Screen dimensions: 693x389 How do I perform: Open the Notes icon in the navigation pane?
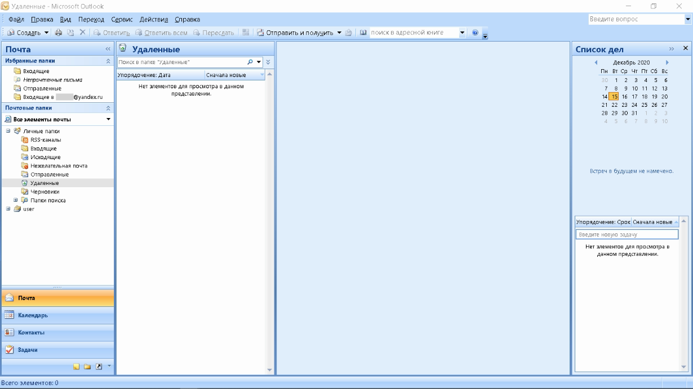pyautogui.click(x=77, y=367)
